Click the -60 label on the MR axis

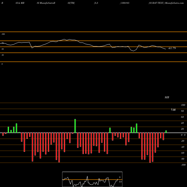click(183, 153)
